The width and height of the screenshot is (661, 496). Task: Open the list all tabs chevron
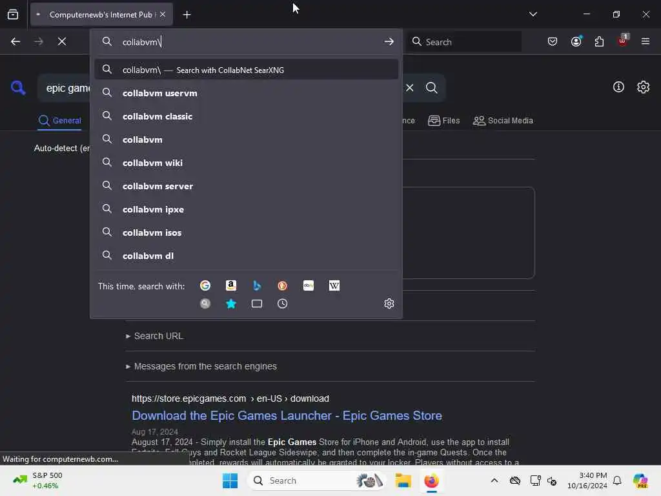coord(533,14)
